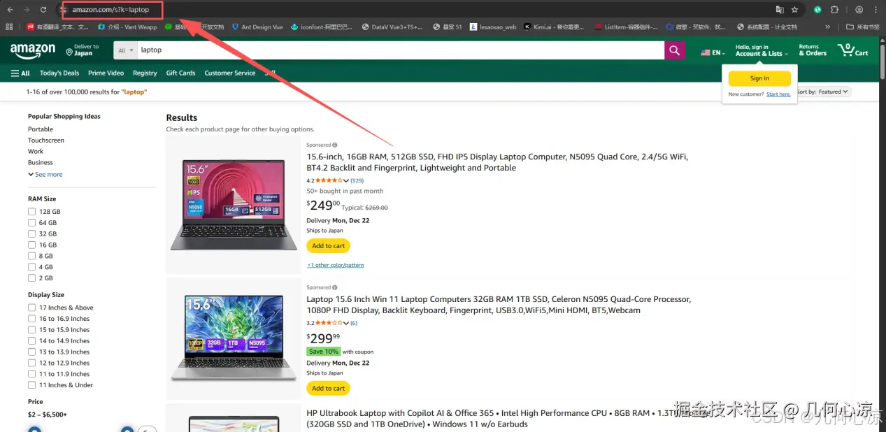886x432 pixels.
Task: Open the Account & Lists dropdown
Action: [762, 50]
